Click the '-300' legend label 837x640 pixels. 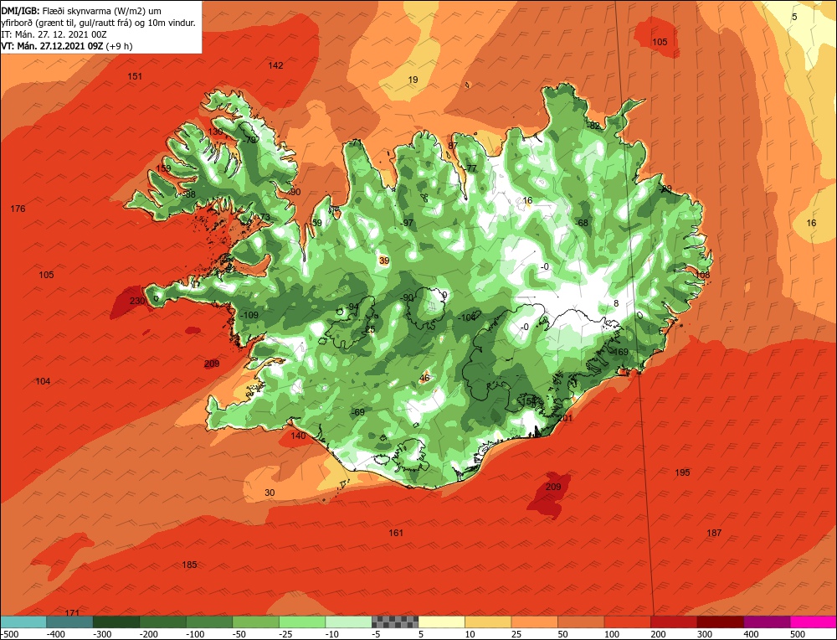(x=103, y=634)
